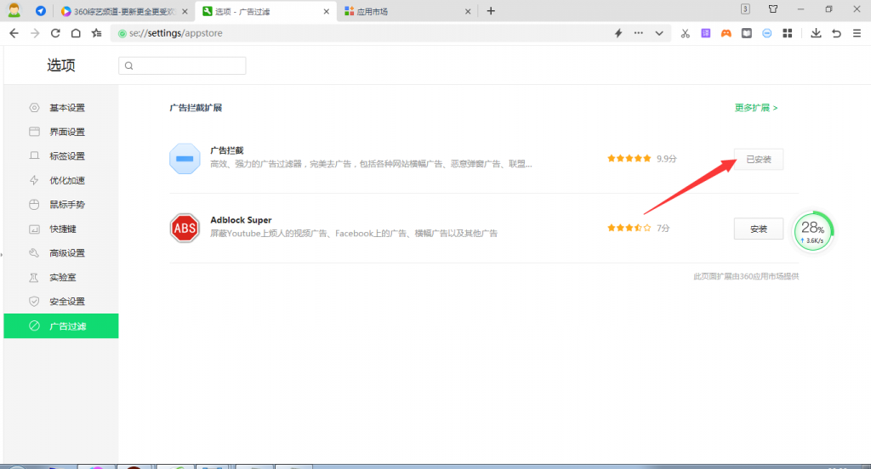Expand the address bar dropdown chevron
Screen dimensions: 871x469
[659, 33]
